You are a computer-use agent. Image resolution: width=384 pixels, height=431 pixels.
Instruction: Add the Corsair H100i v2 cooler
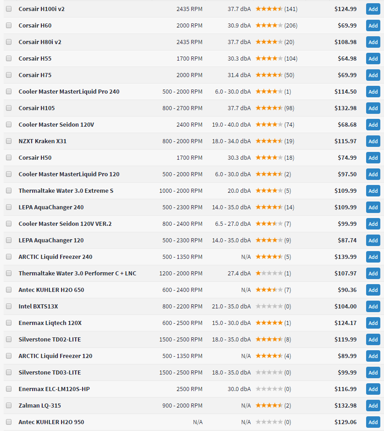pos(373,9)
